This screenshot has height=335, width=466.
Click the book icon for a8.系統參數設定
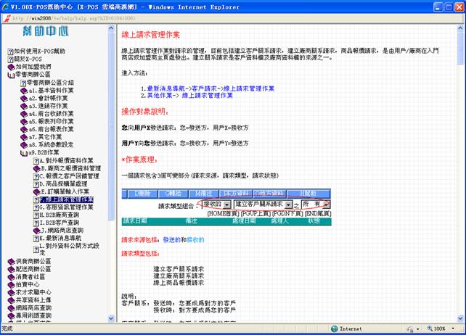pyautogui.click(x=23, y=144)
